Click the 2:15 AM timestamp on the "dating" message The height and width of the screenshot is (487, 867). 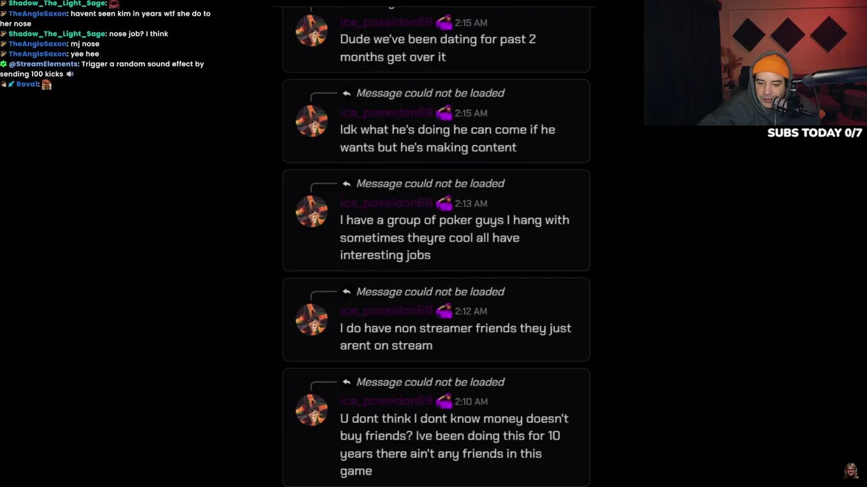tap(471, 23)
